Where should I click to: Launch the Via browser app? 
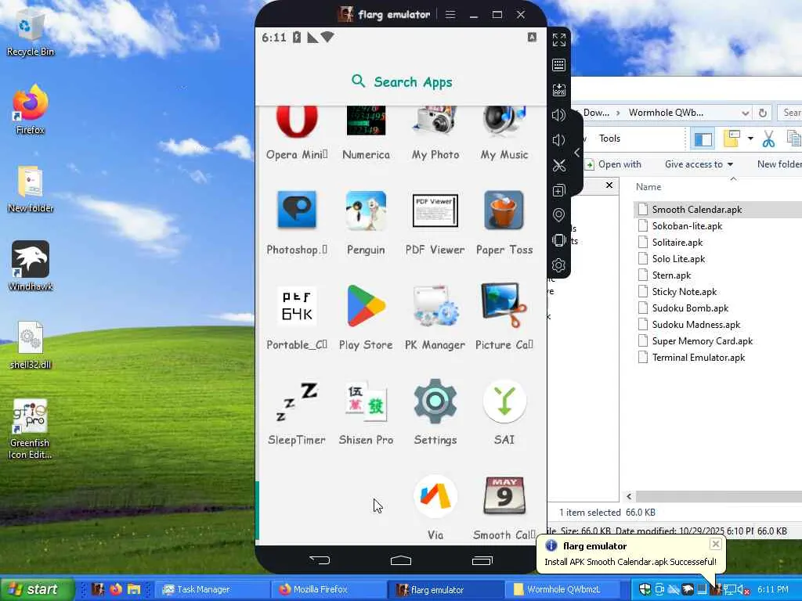(x=435, y=496)
